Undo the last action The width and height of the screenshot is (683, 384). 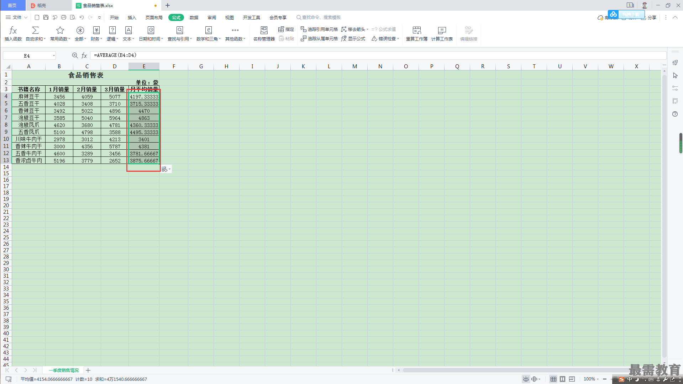tap(82, 17)
